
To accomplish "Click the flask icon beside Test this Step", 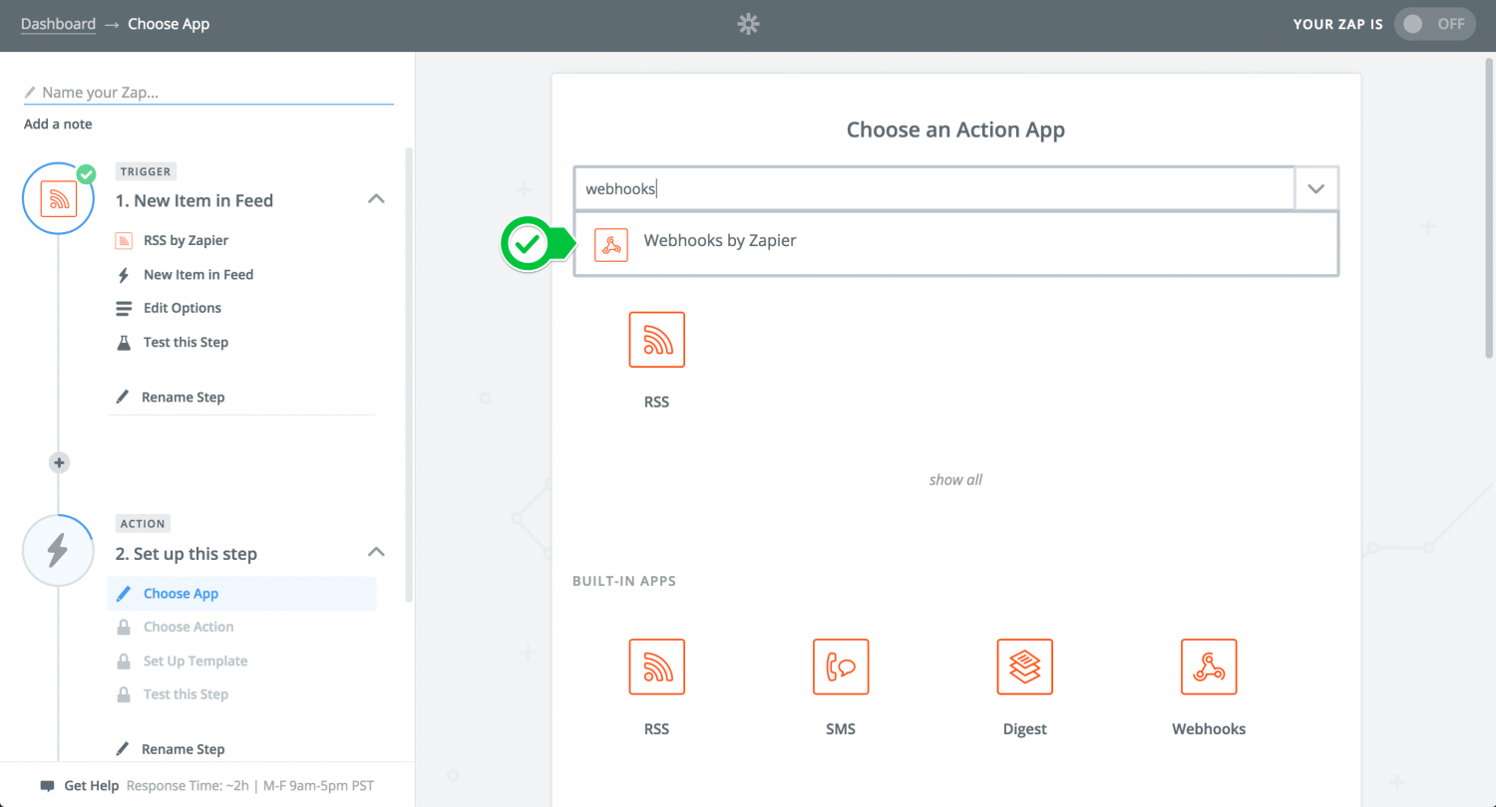I will (124, 342).
